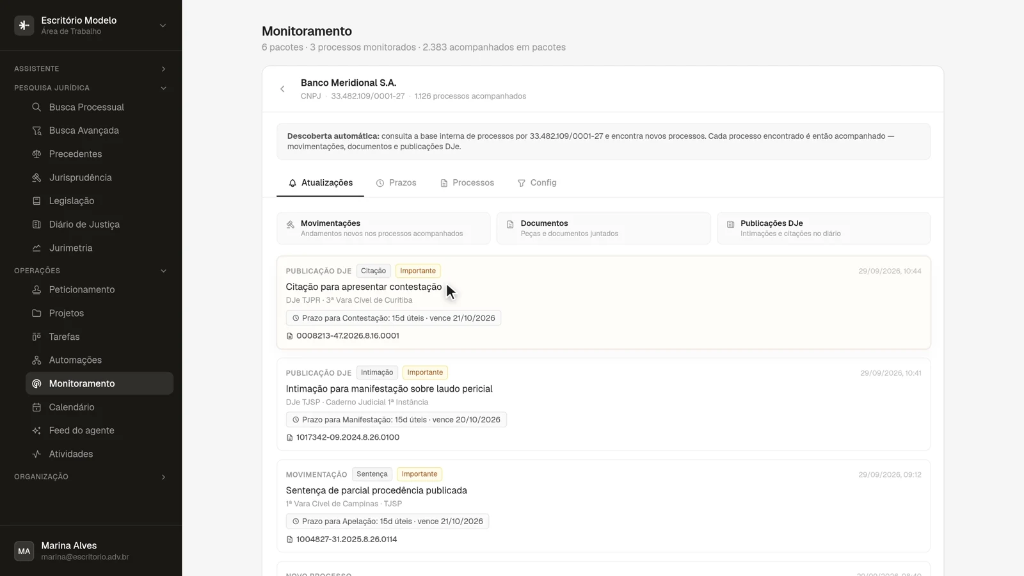Open Atividades pulse icon
The image size is (1024, 576).
click(36, 454)
